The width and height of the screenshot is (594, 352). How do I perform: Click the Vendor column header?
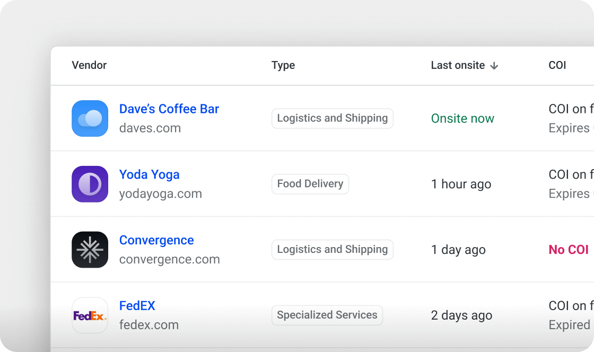coord(89,65)
